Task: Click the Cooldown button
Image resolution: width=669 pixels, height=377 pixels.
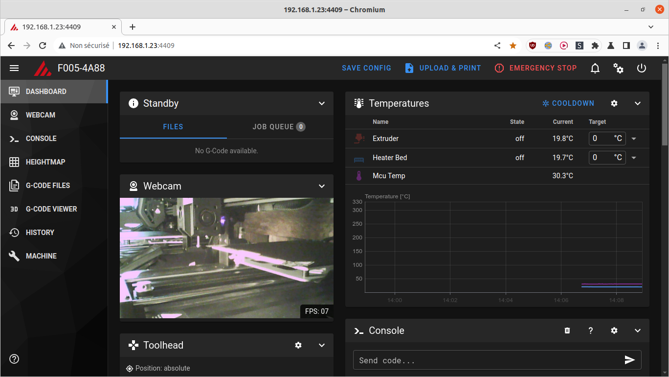Action: coord(568,103)
